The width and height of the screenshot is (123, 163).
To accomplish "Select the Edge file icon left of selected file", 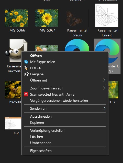I will (77, 45).
